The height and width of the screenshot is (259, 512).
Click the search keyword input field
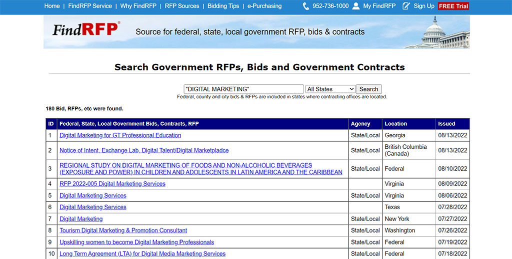pos(243,89)
